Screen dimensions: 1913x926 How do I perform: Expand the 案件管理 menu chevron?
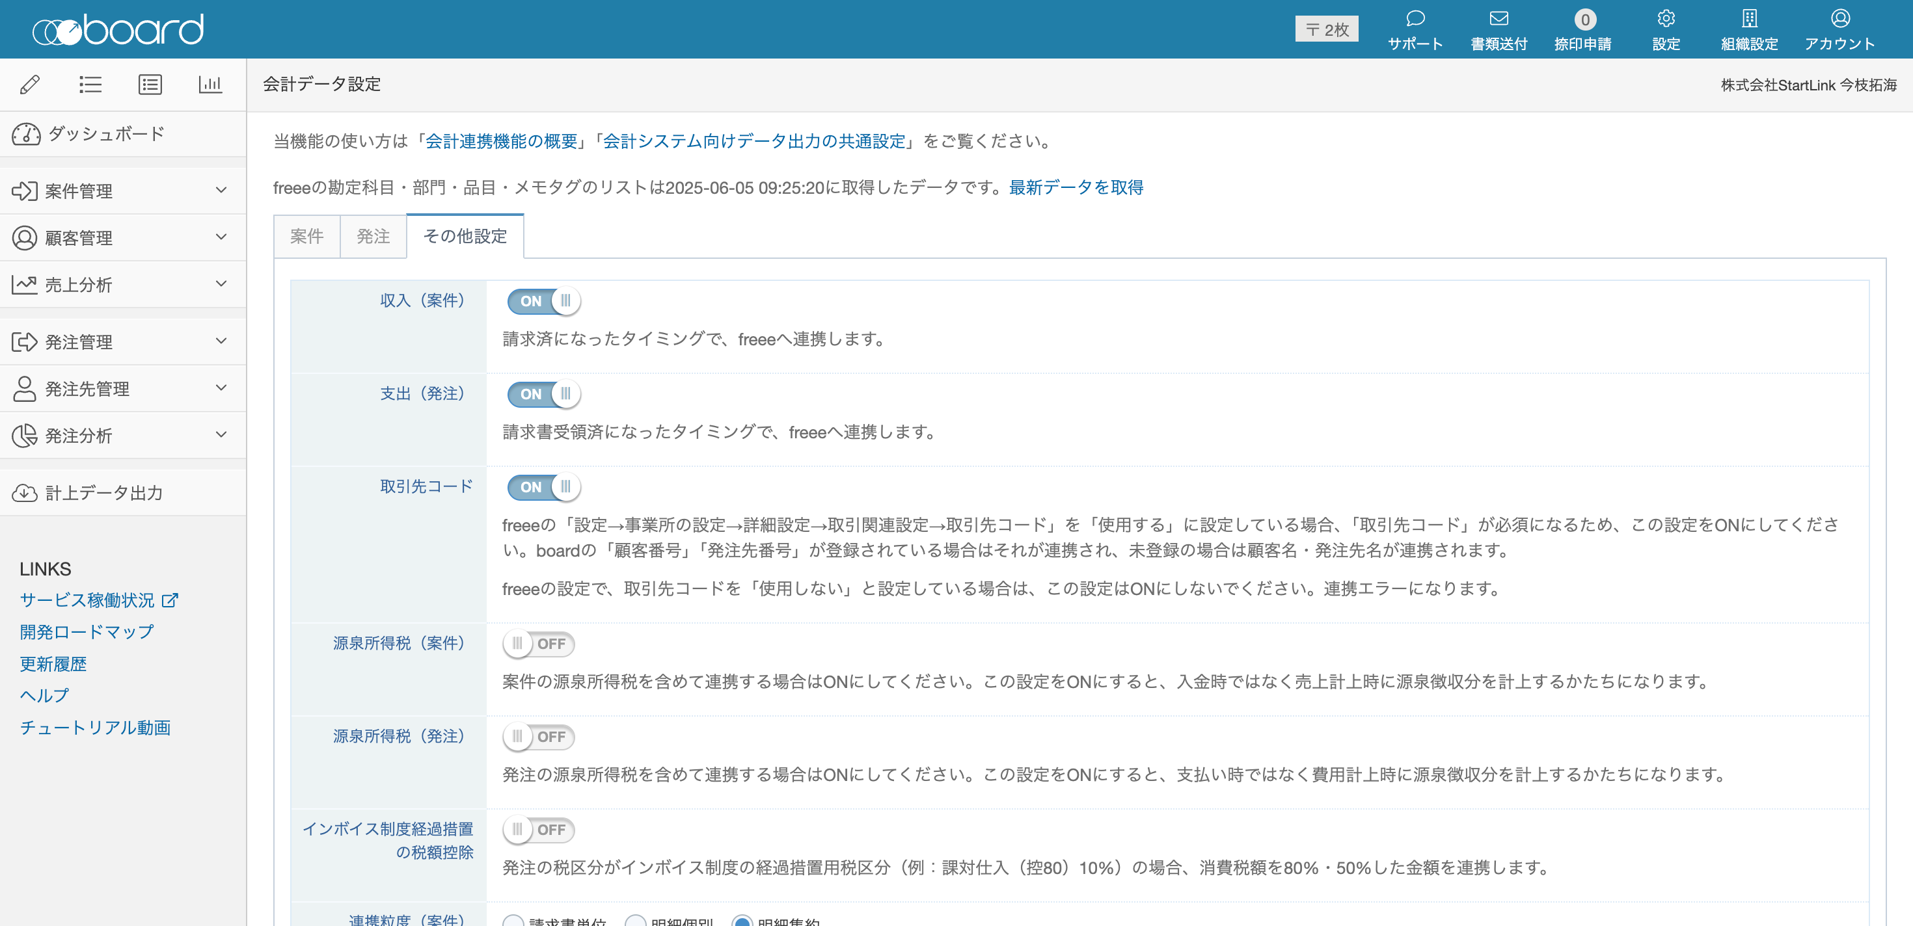(221, 190)
